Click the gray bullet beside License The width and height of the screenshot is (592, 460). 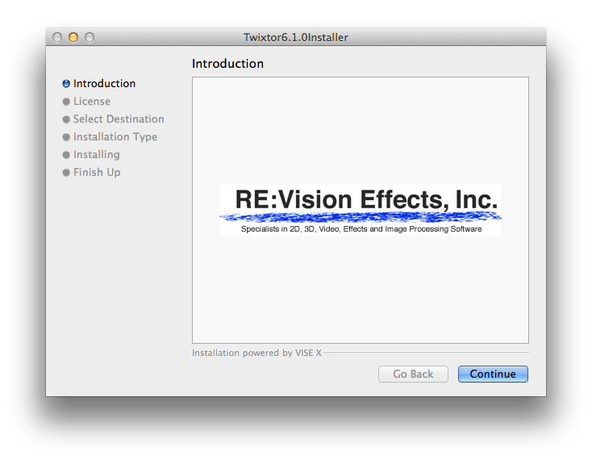point(66,101)
